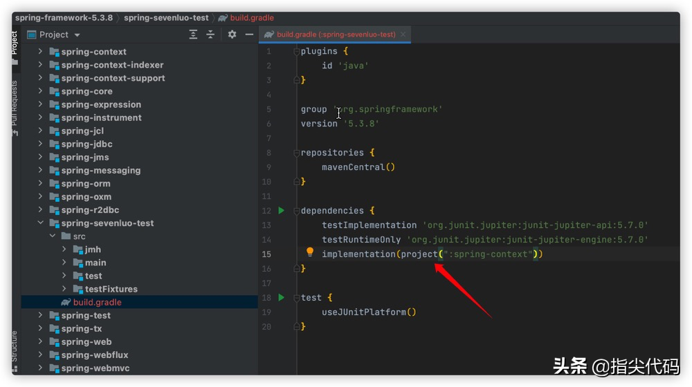Collapse the src folder

[53, 236]
